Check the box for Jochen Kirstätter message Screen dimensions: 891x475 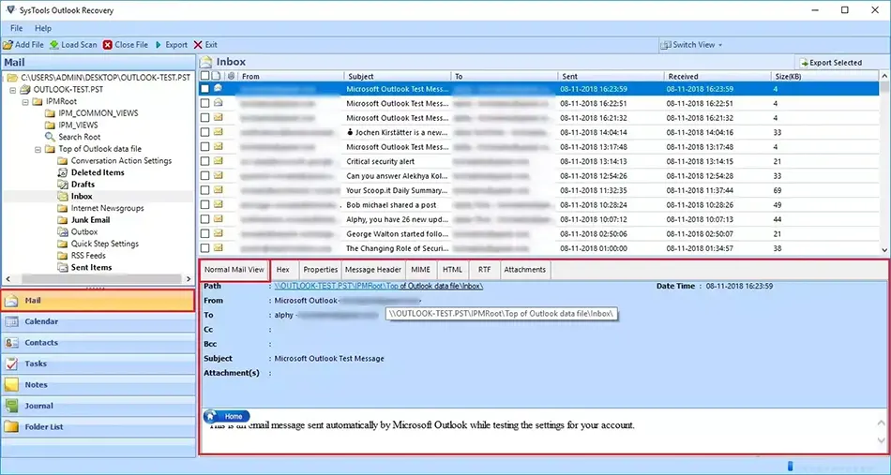(204, 132)
